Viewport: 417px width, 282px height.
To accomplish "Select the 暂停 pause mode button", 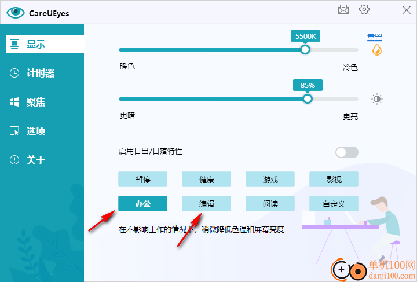I will (x=143, y=180).
